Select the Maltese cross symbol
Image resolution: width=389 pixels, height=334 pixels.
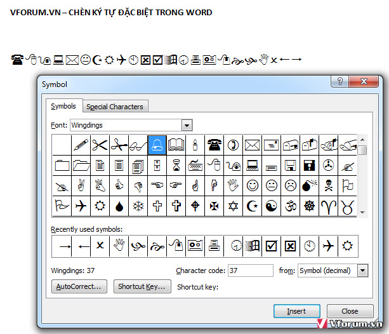click(214, 206)
